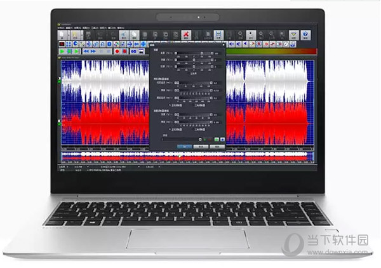The image size is (381, 268).
Task: Click the green-to-red level meter bar
Action: point(271,51)
